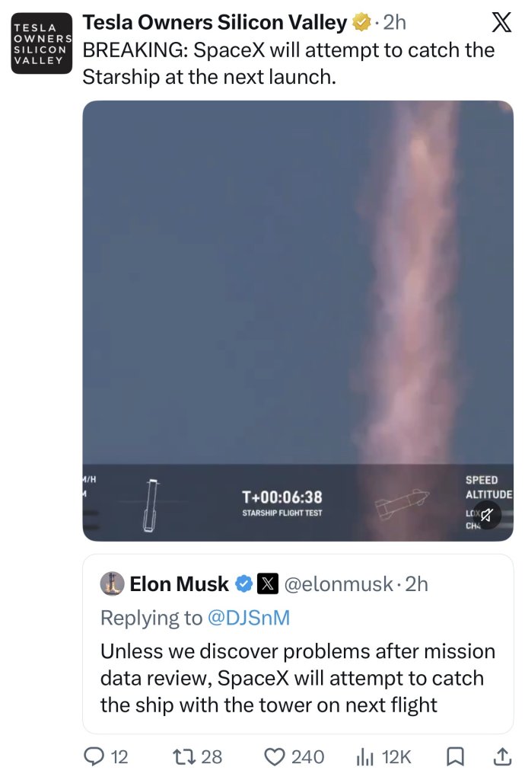Screen dimensions: 525x780
Task: Click the X logo at top right
Action: click(x=501, y=23)
